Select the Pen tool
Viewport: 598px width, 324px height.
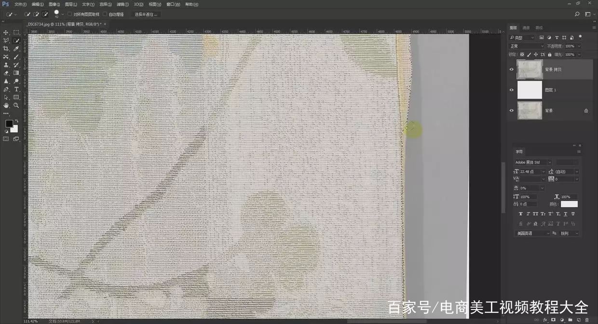pos(6,89)
